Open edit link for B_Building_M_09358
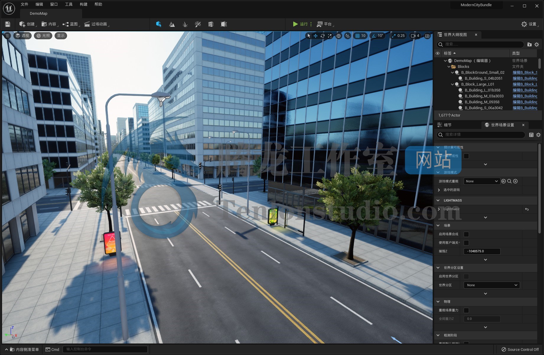 (525, 102)
